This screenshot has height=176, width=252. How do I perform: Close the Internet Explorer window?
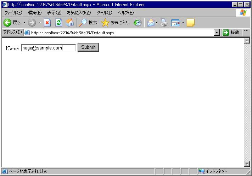pyautogui.click(x=247, y=5)
